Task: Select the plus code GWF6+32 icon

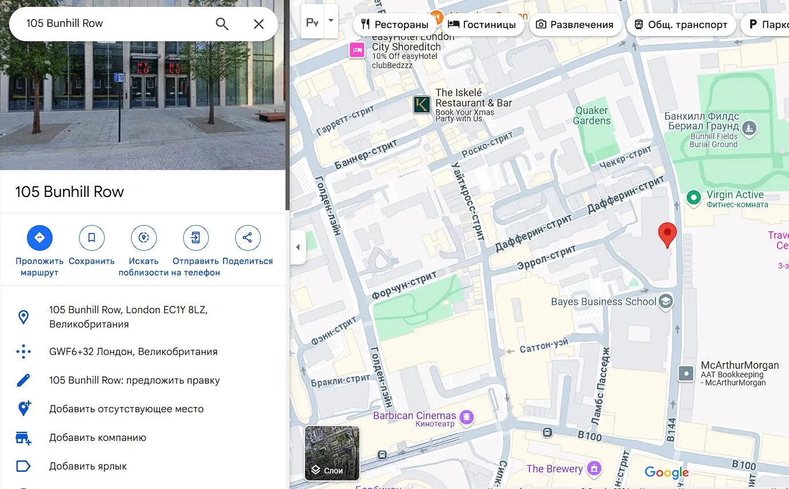Action: pyautogui.click(x=23, y=352)
